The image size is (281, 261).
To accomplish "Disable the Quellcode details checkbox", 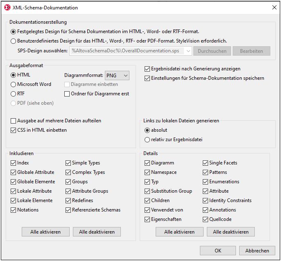I will click(x=206, y=219).
